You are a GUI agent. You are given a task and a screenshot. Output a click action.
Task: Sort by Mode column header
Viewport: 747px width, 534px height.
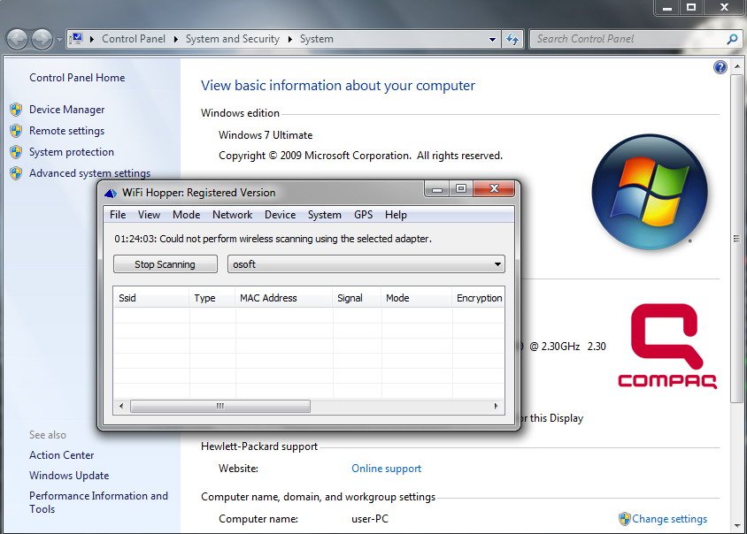pyautogui.click(x=416, y=298)
